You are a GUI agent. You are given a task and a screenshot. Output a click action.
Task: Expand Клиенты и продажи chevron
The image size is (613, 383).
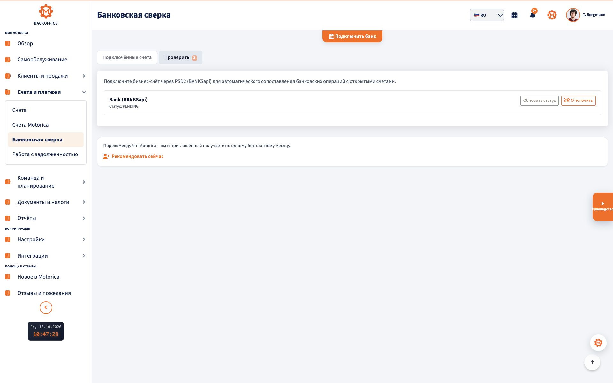point(84,76)
